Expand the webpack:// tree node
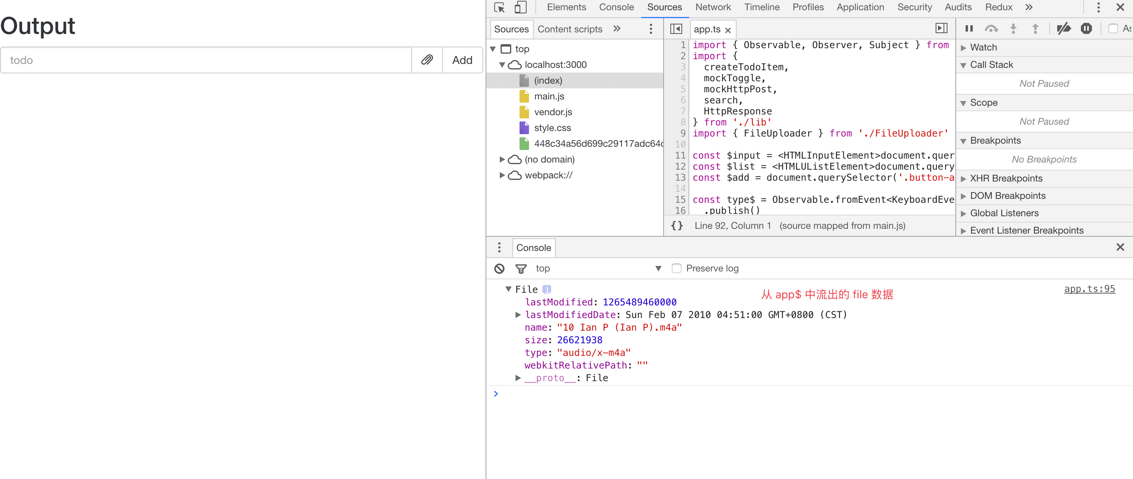 coord(502,175)
